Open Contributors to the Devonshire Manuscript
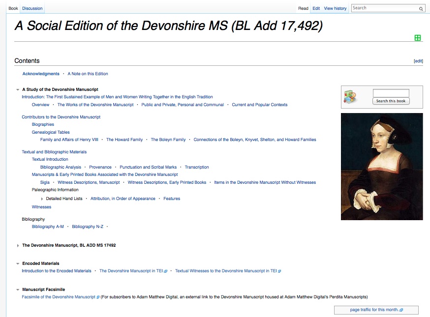Screen dimensions: 430x317 61,117
